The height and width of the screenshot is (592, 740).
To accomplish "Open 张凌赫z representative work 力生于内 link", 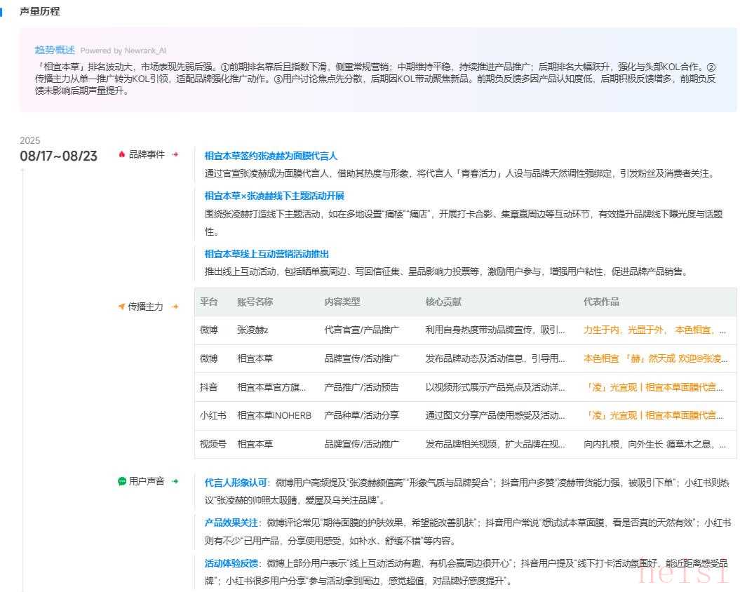I will tap(654, 330).
